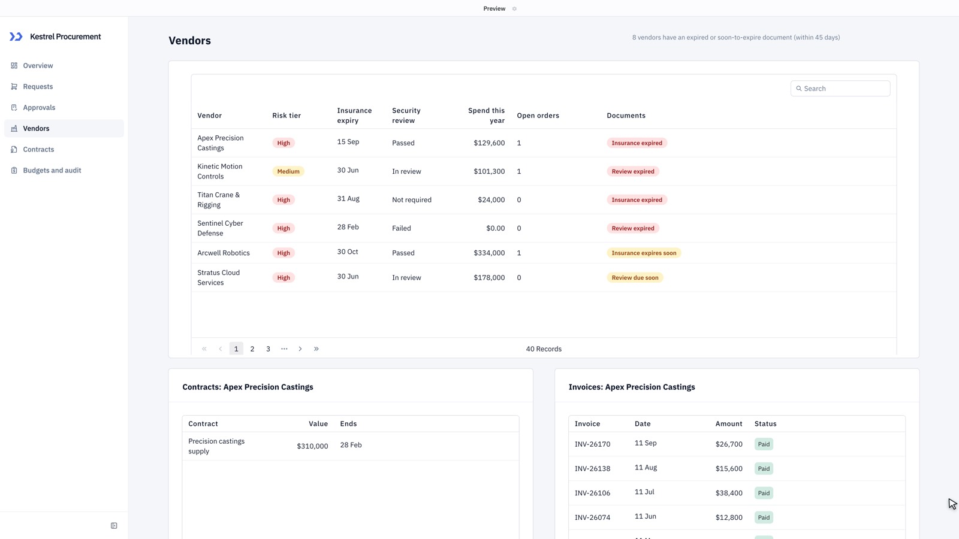Click the Paid badge for INV-26106
Image resolution: width=959 pixels, height=539 pixels.
[x=764, y=493]
